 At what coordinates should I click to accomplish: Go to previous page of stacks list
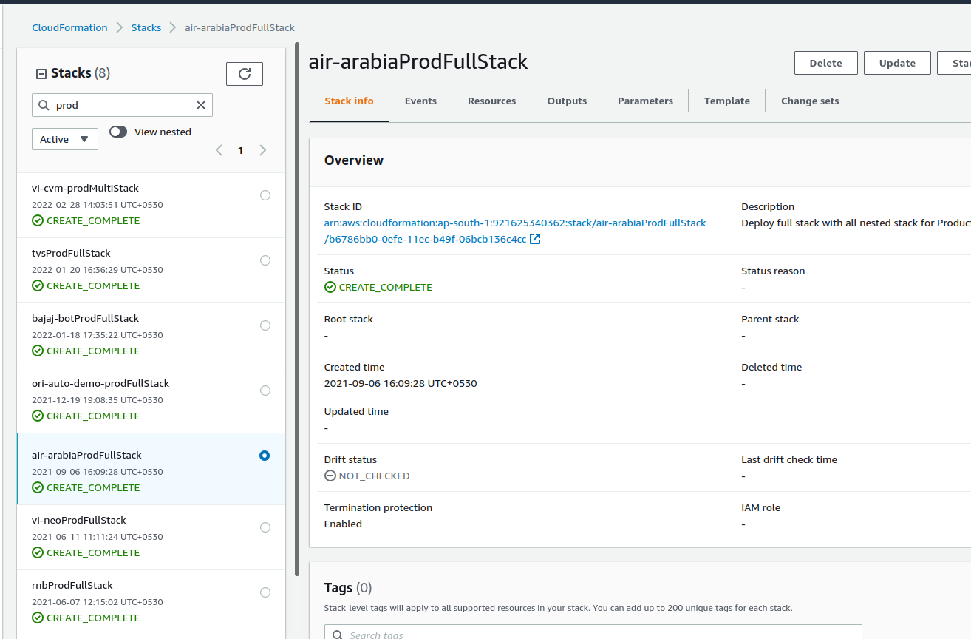pyautogui.click(x=219, y=150)
